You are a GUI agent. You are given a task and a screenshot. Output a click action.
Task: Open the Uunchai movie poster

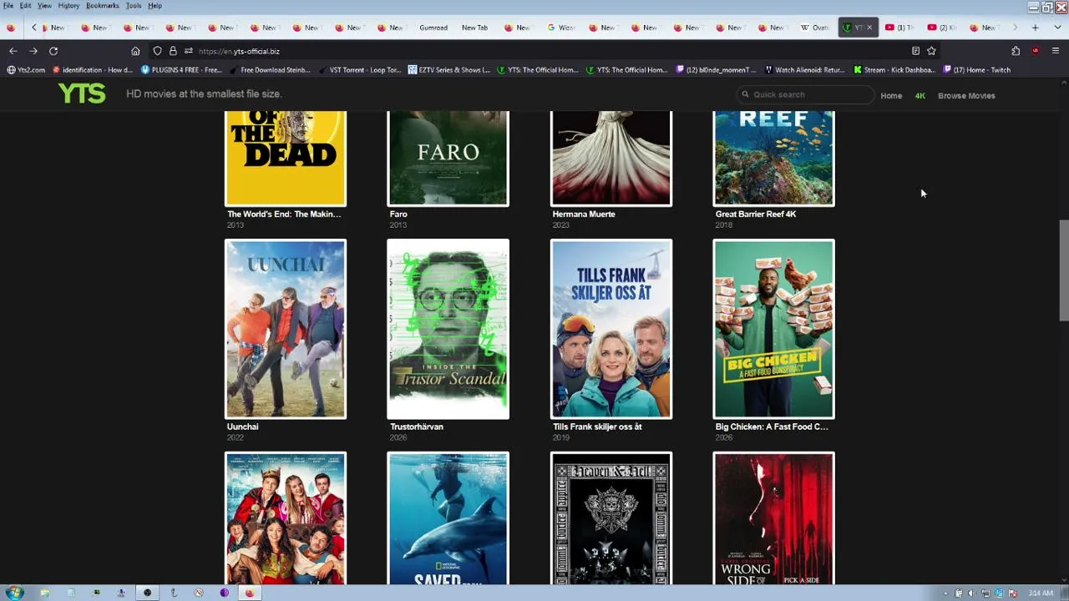pos(286,329)
